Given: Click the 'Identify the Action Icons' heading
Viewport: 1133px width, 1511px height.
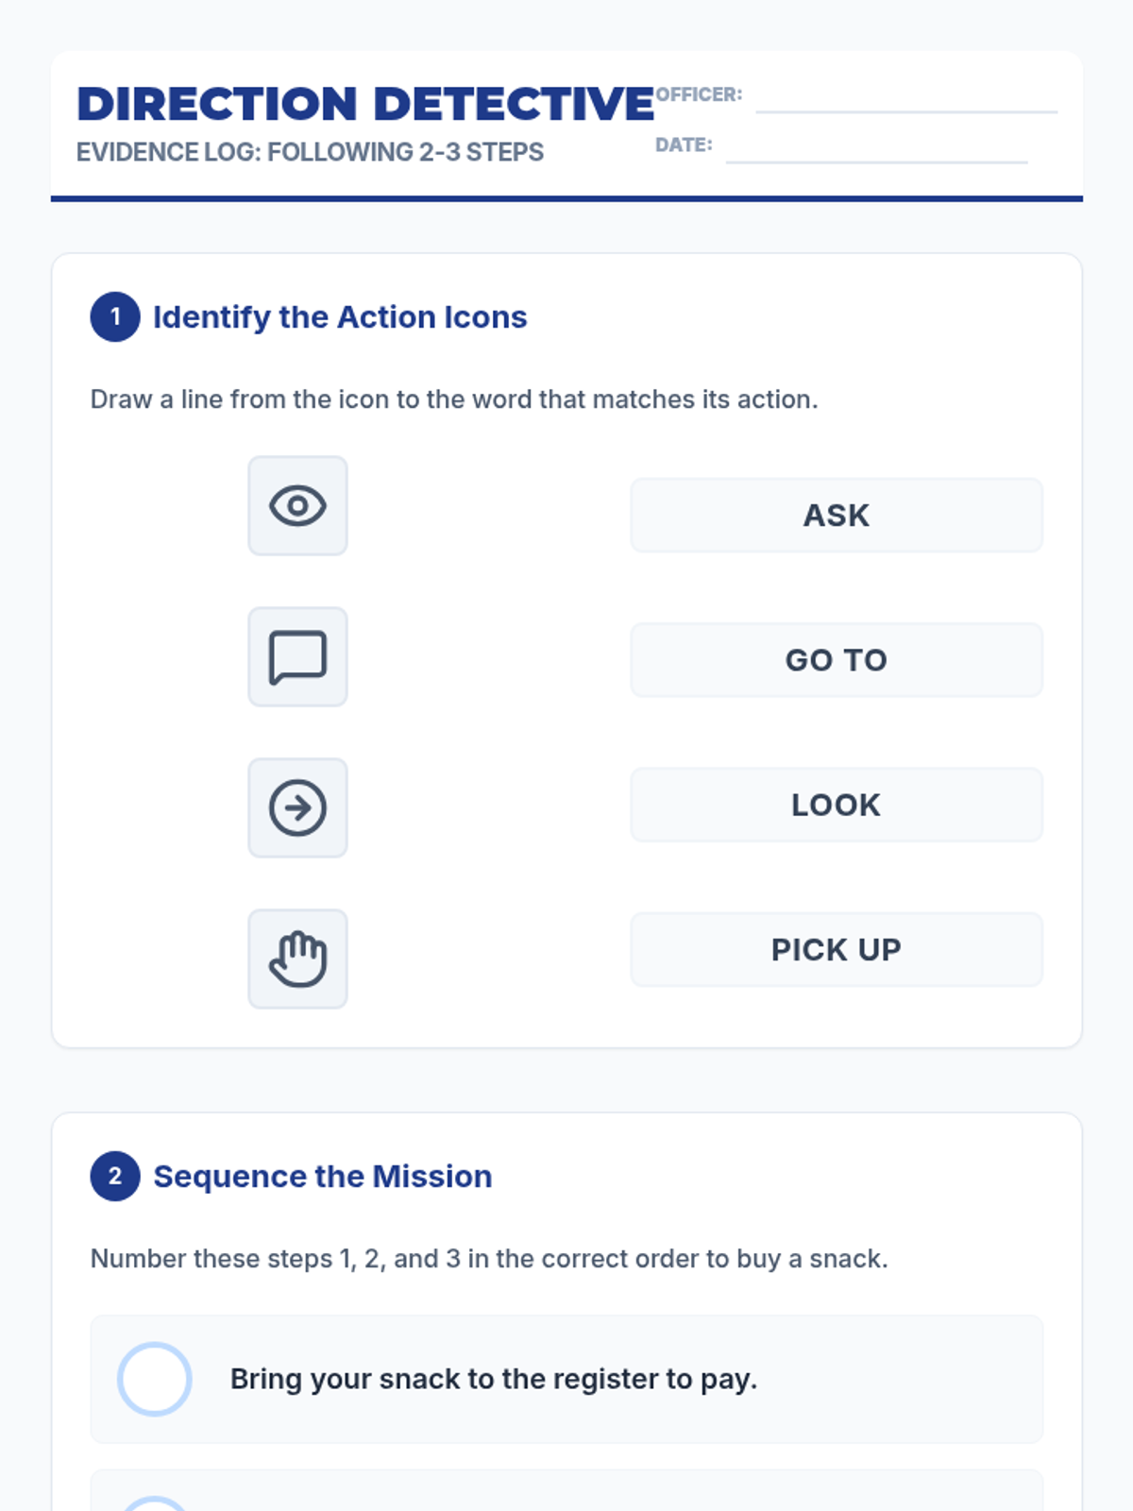Looking at the screenshot, I should click(340, 317).
